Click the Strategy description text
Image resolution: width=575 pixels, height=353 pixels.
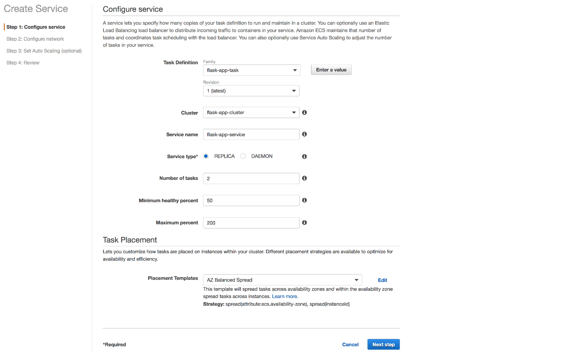tap(276, 304)
